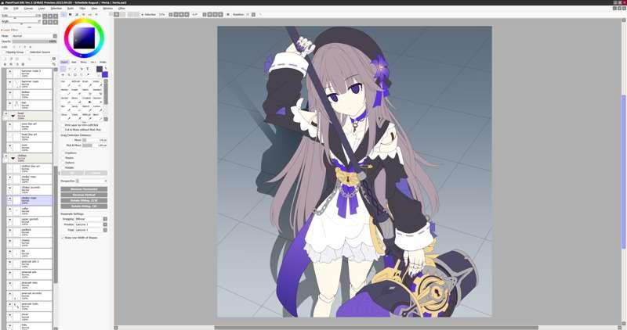Image resolution: width=627 pixels, height=330 pixels.
Task: Select the Magic Wand tool
Action: click(75, 69)
